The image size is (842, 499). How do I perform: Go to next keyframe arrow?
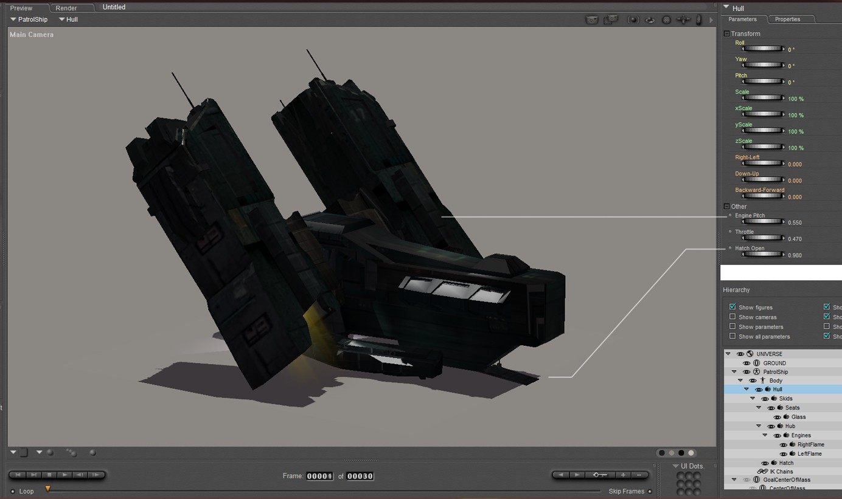[x=577, y=475]
